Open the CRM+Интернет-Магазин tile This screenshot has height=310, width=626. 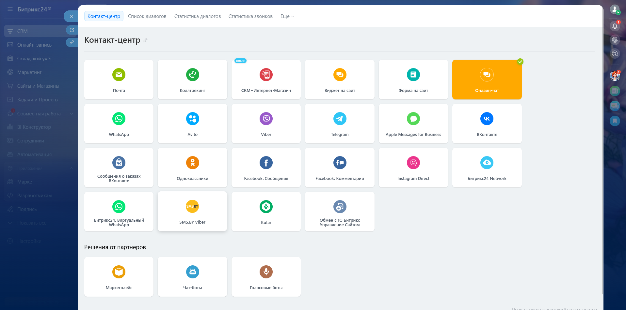pyautogui.click(x=266, y=80)
